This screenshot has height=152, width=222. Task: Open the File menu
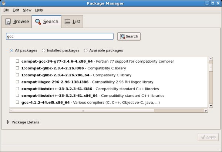click(x=6, y=10)
